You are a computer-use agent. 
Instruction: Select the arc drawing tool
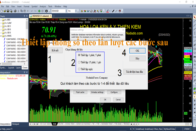[x=194, y=68]
